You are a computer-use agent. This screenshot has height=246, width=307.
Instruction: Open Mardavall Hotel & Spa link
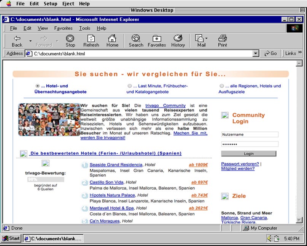(111, 208)
